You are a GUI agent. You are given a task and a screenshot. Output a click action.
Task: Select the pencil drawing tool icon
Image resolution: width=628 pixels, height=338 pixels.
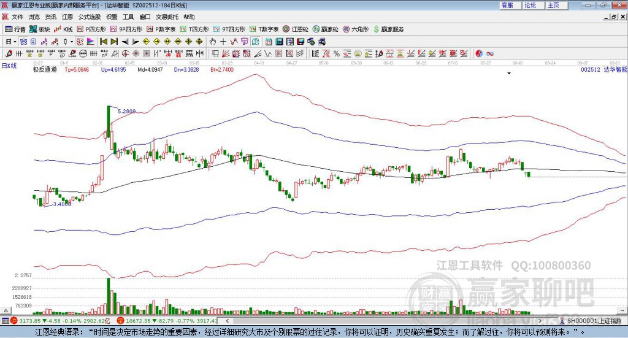(x=9, y=53)
